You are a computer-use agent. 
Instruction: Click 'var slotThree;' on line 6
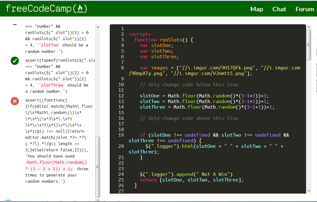pyautogui.click(x=159, y=57)
